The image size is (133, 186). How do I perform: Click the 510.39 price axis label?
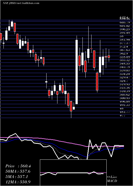(125, 91)
